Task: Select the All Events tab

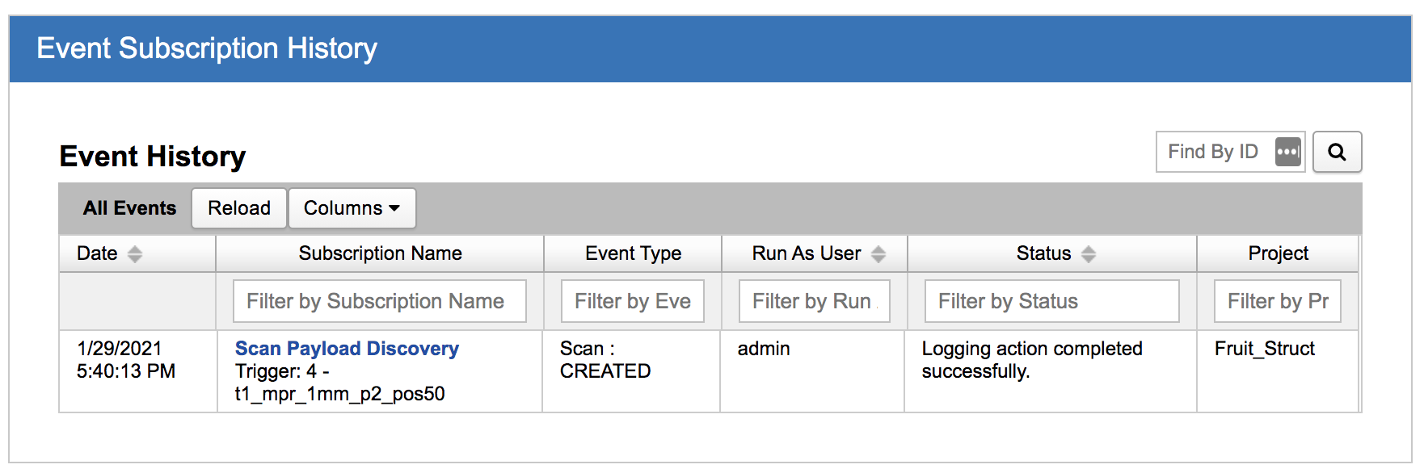Action: pyautogui.click(x=129, y=208)
